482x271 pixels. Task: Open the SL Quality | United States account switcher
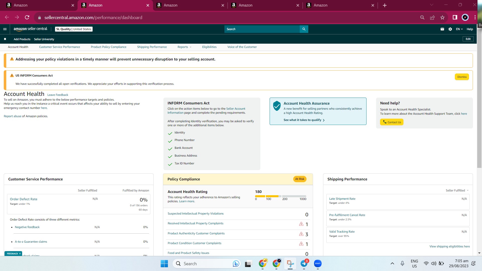74,29
